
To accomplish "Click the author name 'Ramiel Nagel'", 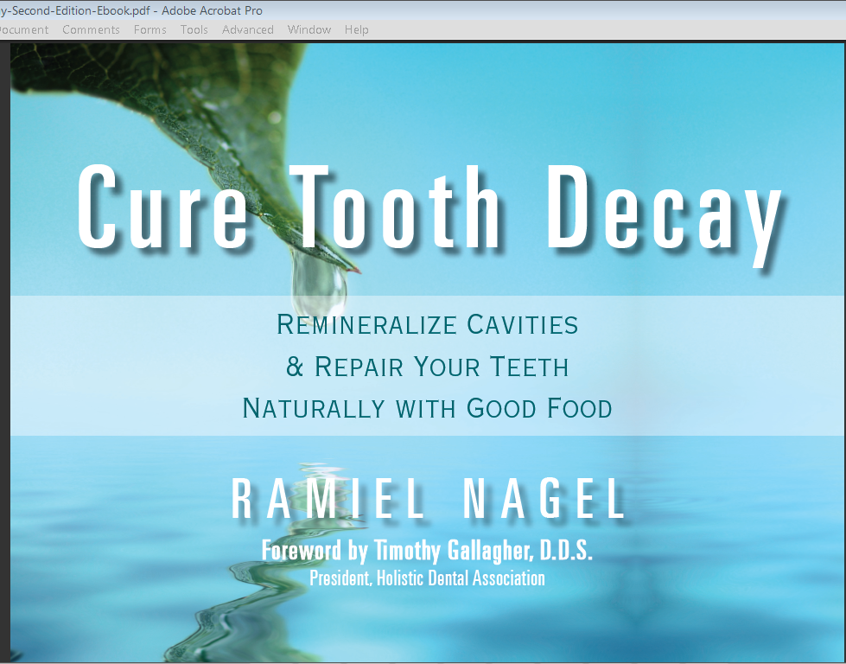I will 429,499.
